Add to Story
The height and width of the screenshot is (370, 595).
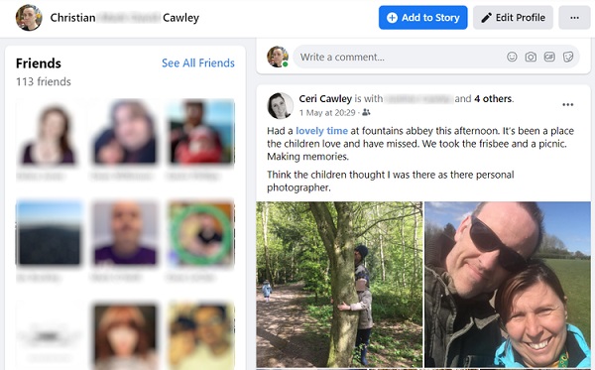[x=422, y=18]
